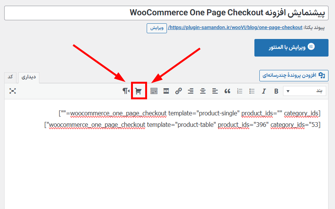Align text to the left

coord(215,91)
